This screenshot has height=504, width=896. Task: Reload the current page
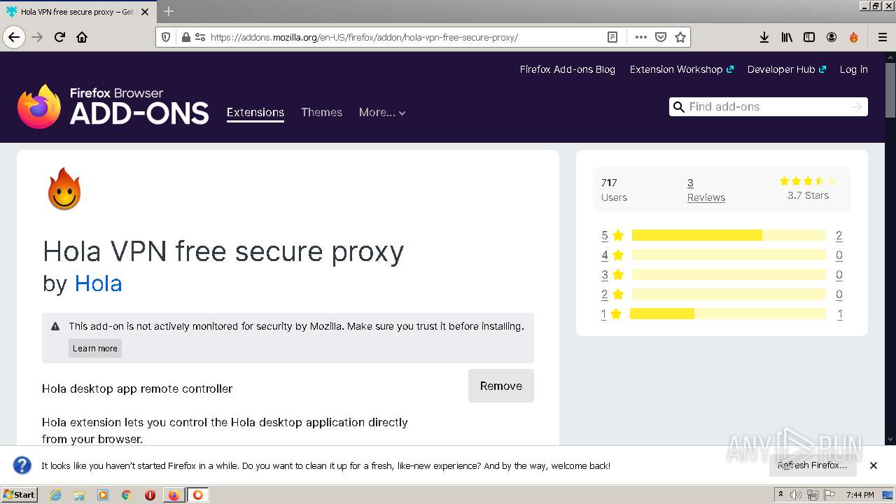pos(60,37)
